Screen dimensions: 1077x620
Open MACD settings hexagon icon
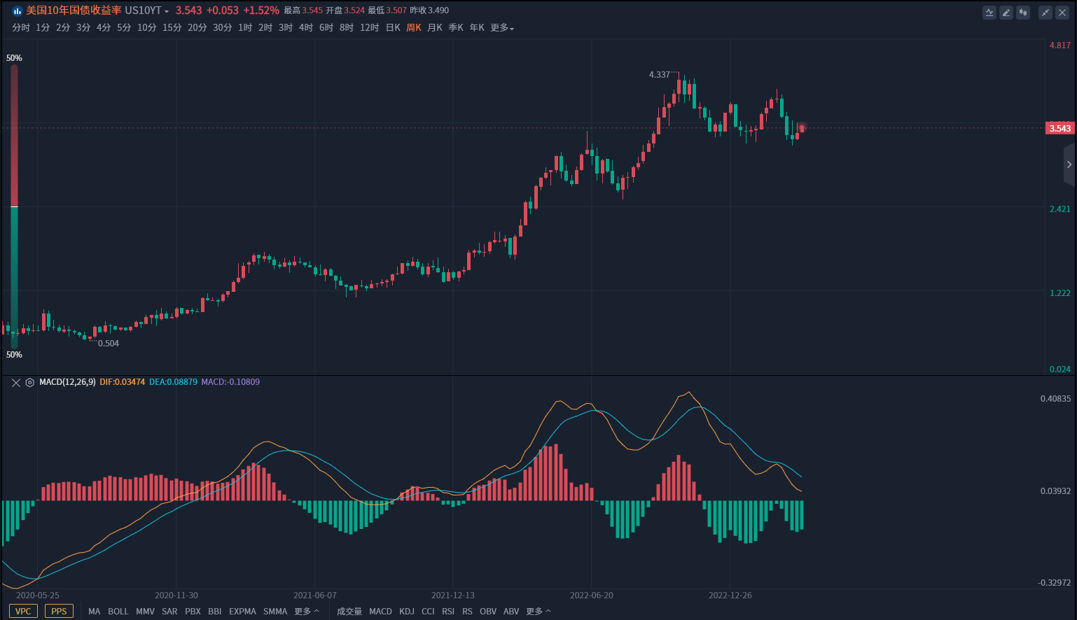[30, 383]
